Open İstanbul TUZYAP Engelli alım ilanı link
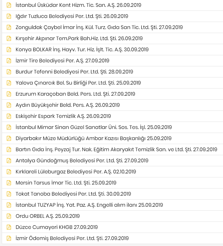This screenshot has height=246, width=223. click(x=89, y=205)
